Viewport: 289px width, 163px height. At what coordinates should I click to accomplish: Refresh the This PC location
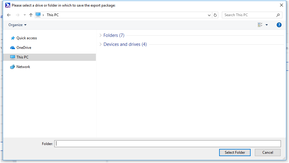(x=215, y=15)
